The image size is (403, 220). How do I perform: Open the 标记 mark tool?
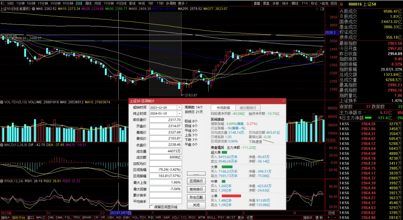point(314,3)
